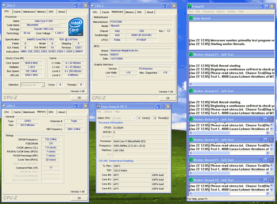The width and height of the screenshot is (277, 204).
Task: Click the Core Voltage value 1.240 V
Action: tap(59, 33)
